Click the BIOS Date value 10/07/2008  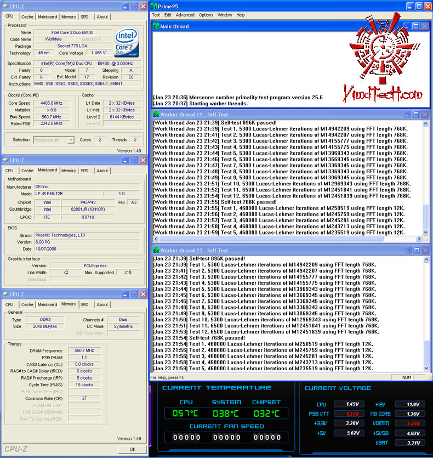click(87, 249)
